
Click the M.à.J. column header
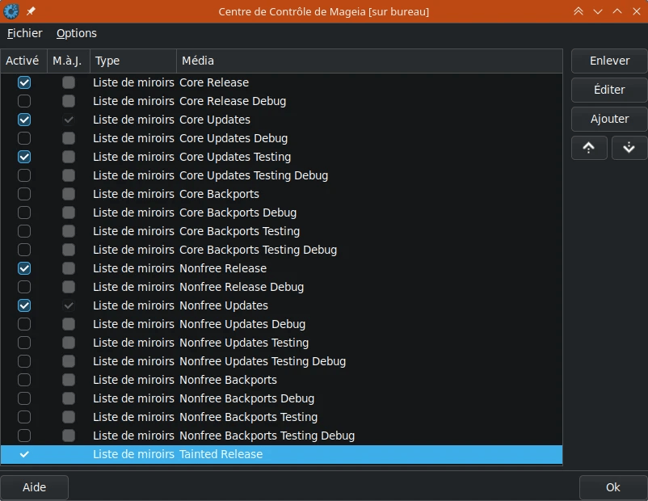click(x=69, y=61)
